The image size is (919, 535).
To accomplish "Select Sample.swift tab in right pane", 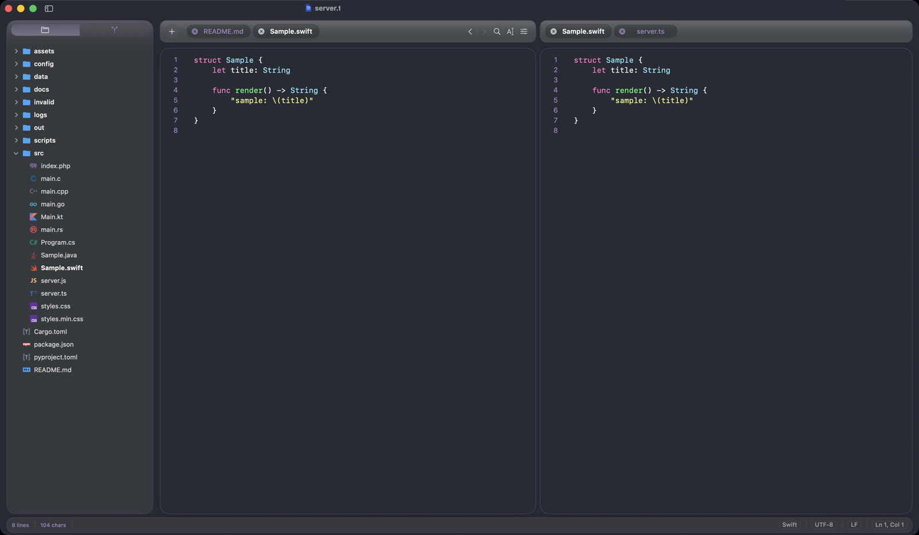I will tap(578, 32).
